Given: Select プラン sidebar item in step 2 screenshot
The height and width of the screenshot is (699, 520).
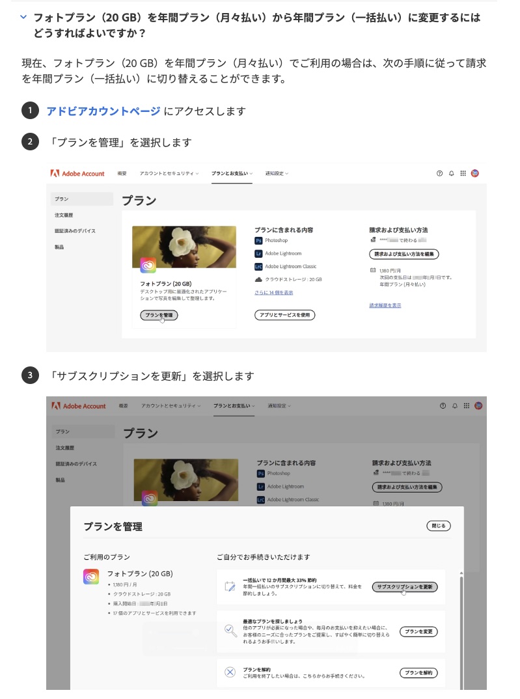Looking at the screenshot, I should pyautogui.click(x=81, y=199).
